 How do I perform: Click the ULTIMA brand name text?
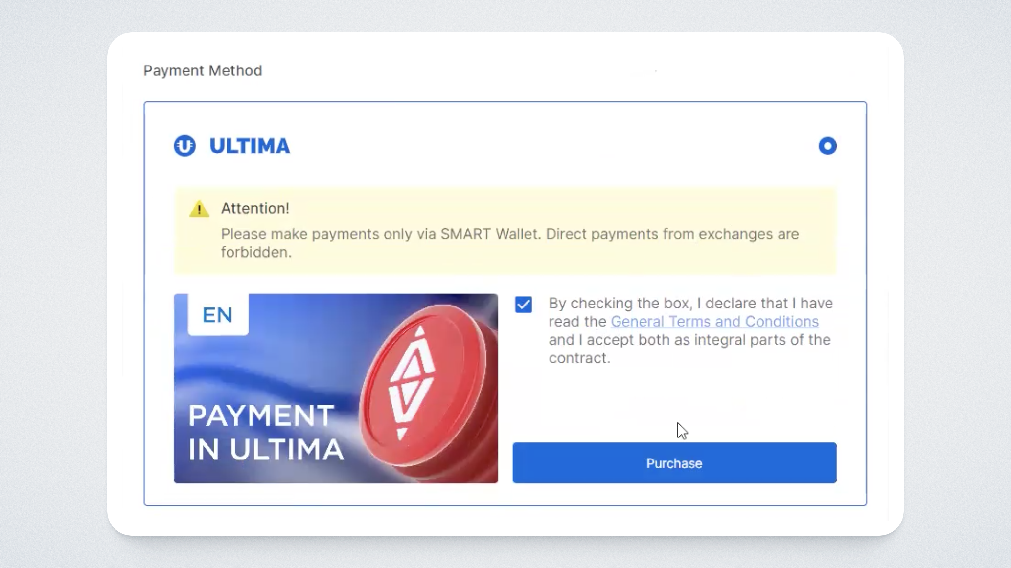tap(250, 146)
